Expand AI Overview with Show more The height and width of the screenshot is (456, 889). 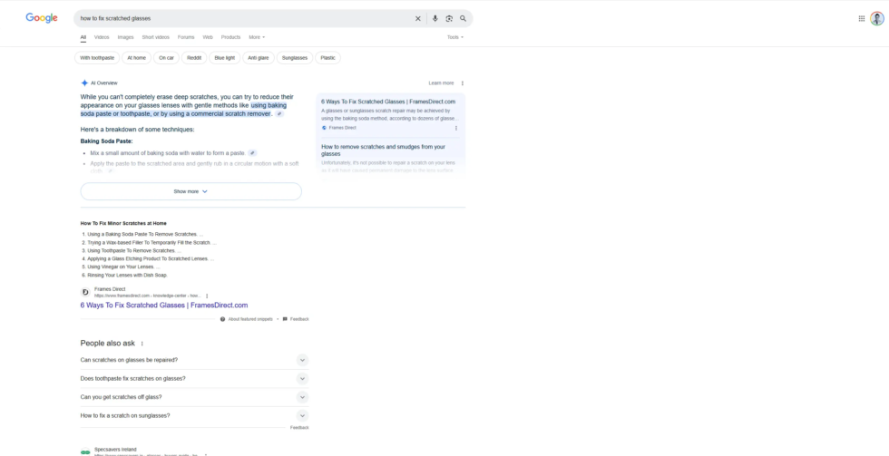tap(191, 191)
